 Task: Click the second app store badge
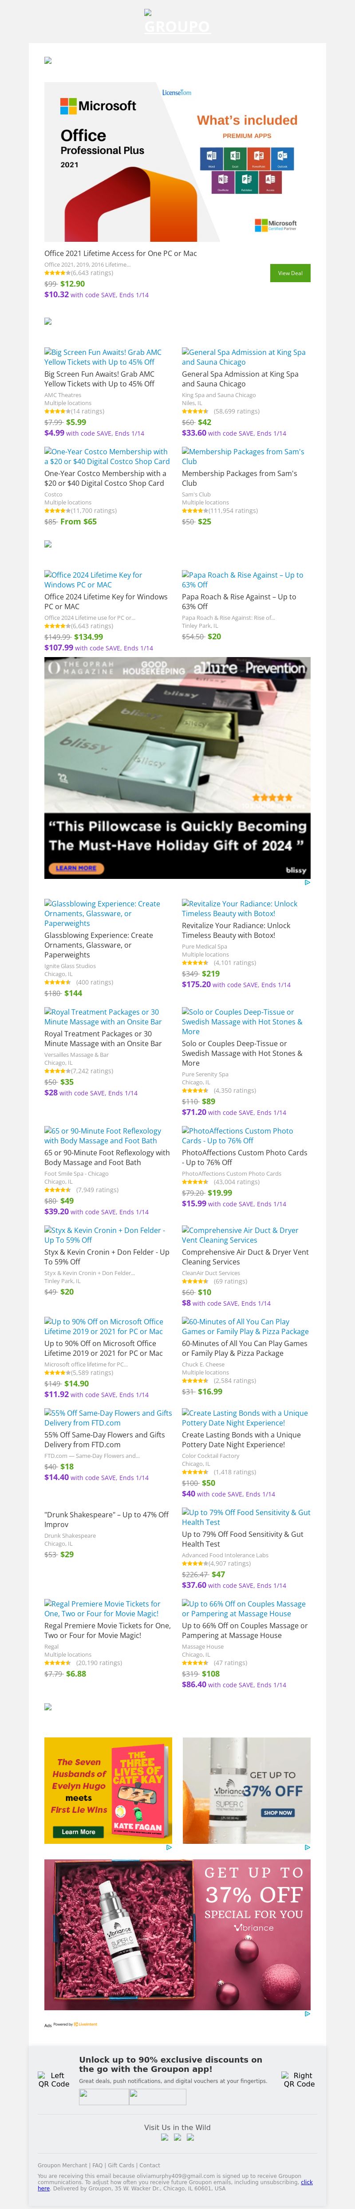157,2097
